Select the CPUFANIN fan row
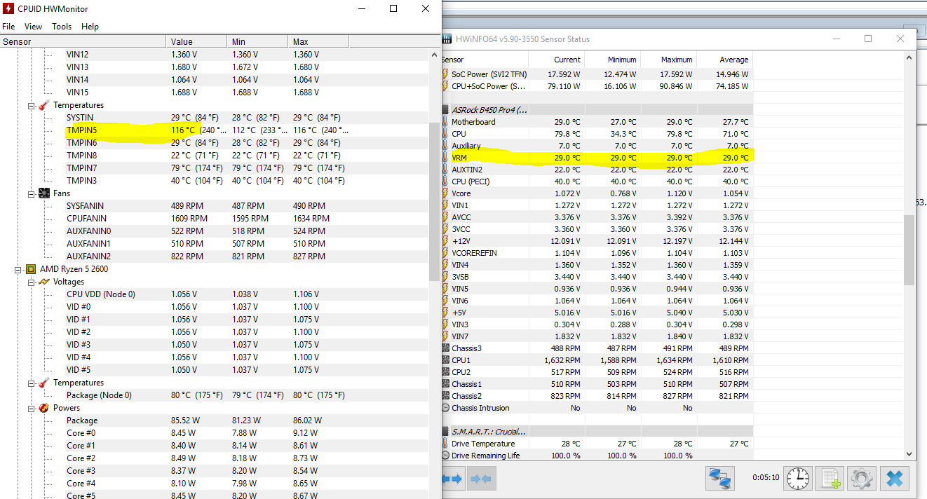The height and width of the screenshot is (499, 927). coord(215,219)
